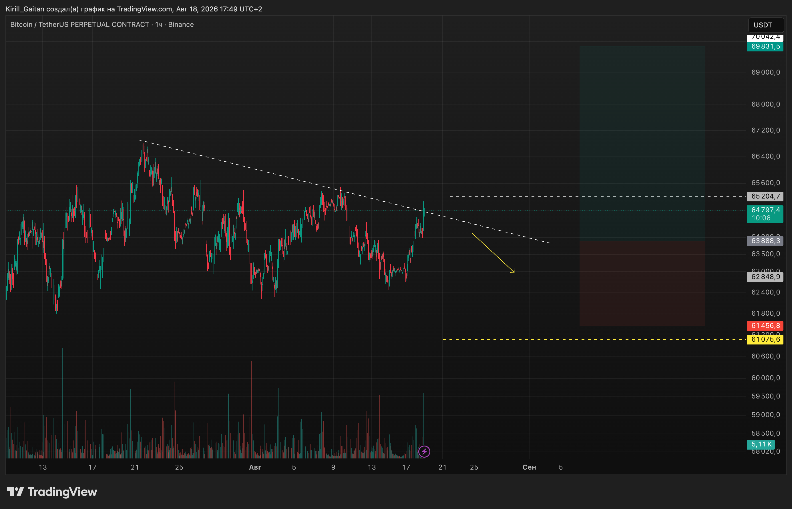Image resolution: width=792 pixels, height=509 pixels.
Task: Select the 62 848,9 horizontal level label
Action: (x=765, y=277)
